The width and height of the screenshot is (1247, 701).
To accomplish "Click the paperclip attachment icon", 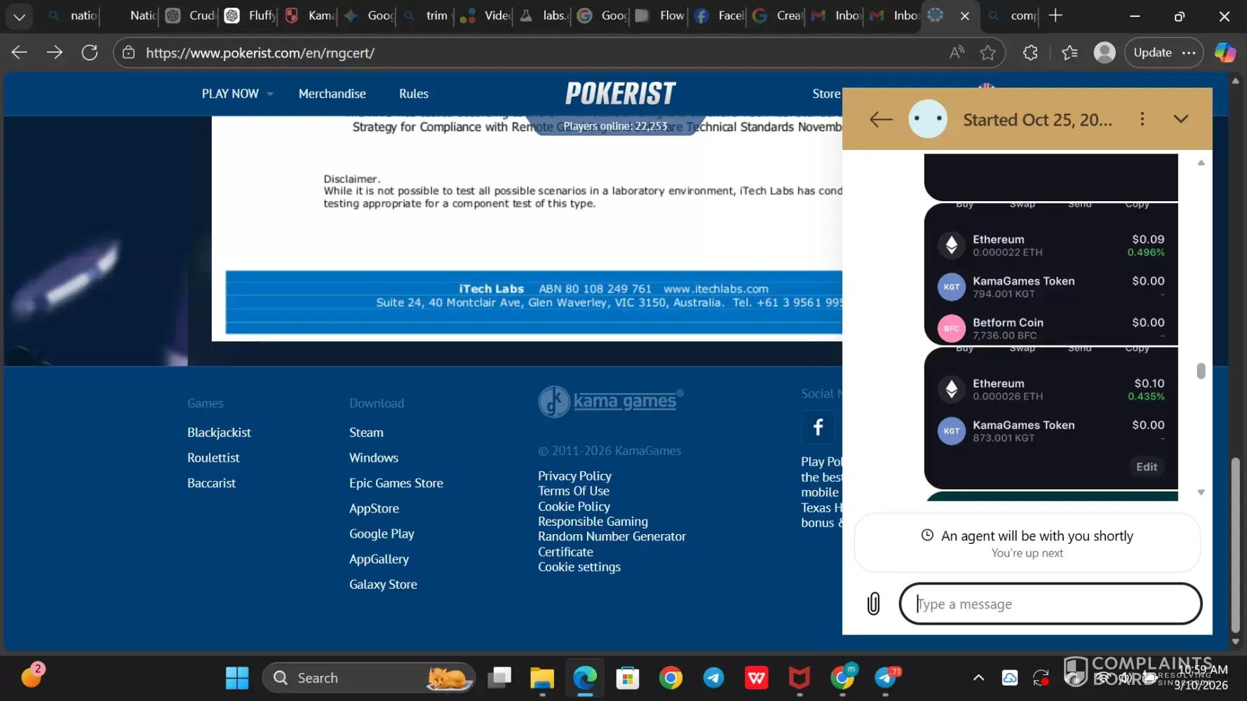I will 873,604.
